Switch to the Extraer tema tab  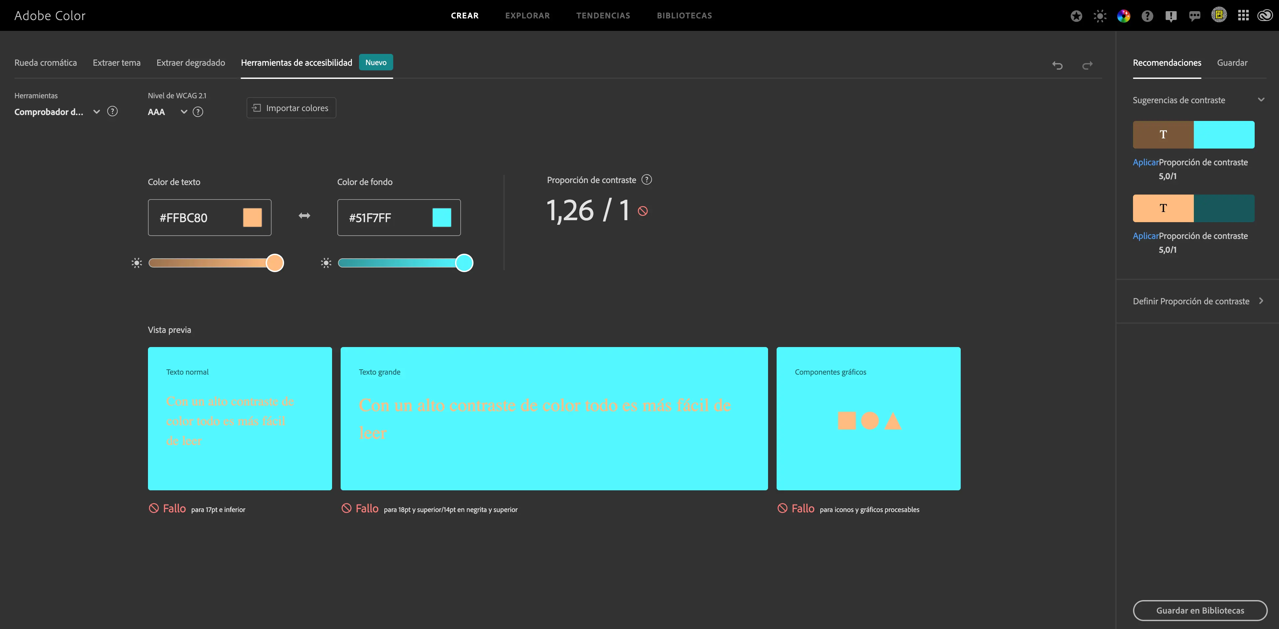click(x=117, y=62)
